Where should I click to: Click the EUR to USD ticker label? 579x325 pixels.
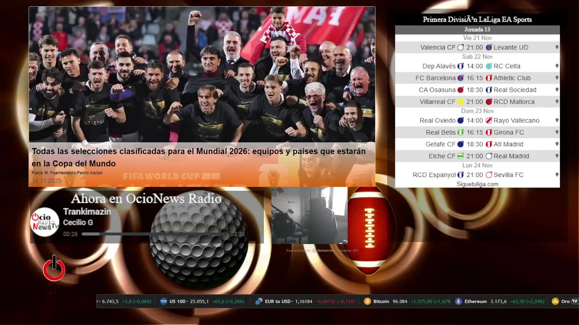click(278, 302)
